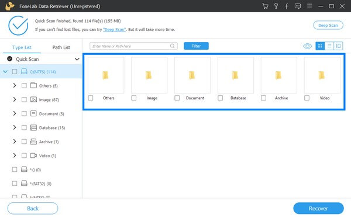This screenshot has width=351, height=221.
Task: Open the Document folder thumbnail
Action: tap(192, 75)
